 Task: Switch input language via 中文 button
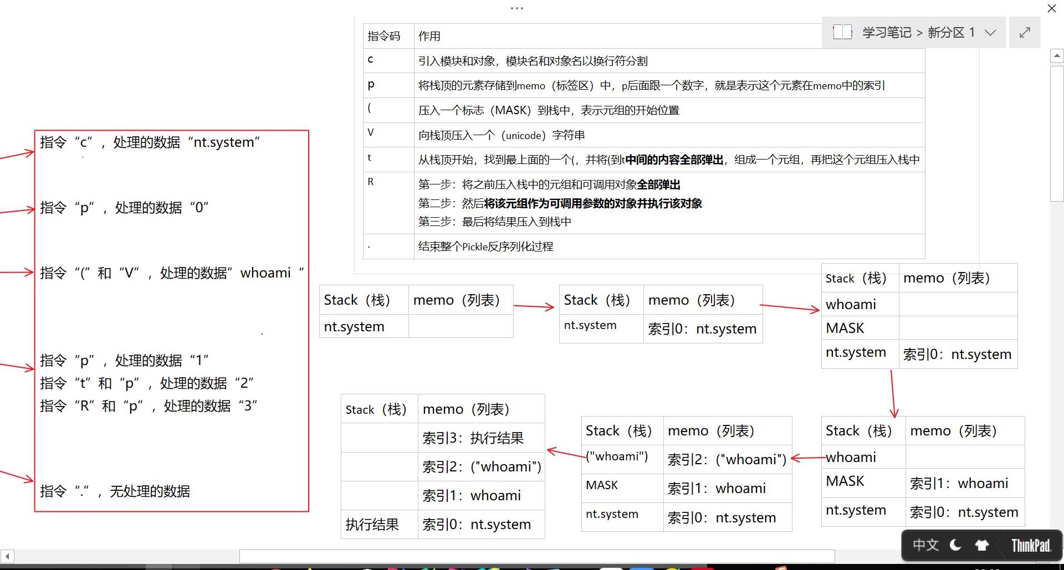tap(925, 545)
